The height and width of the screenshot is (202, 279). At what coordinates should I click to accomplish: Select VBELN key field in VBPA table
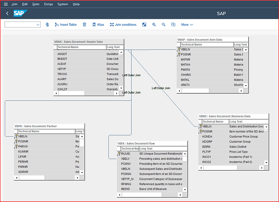pyautogui.click(x=23, y=136)
